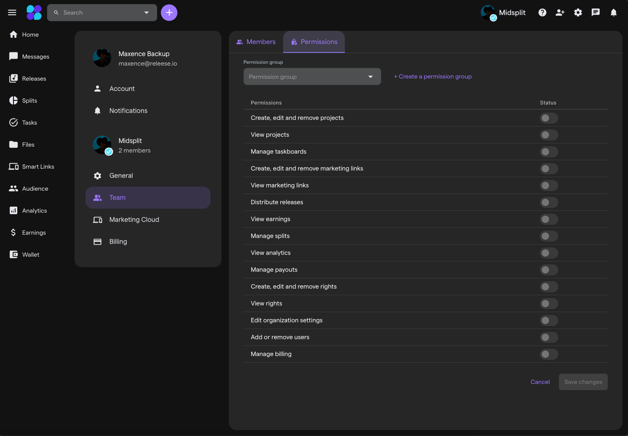Screen dimensions: 628x436
Task: Open the Account settings label
Action: click(x=122, y=89)
